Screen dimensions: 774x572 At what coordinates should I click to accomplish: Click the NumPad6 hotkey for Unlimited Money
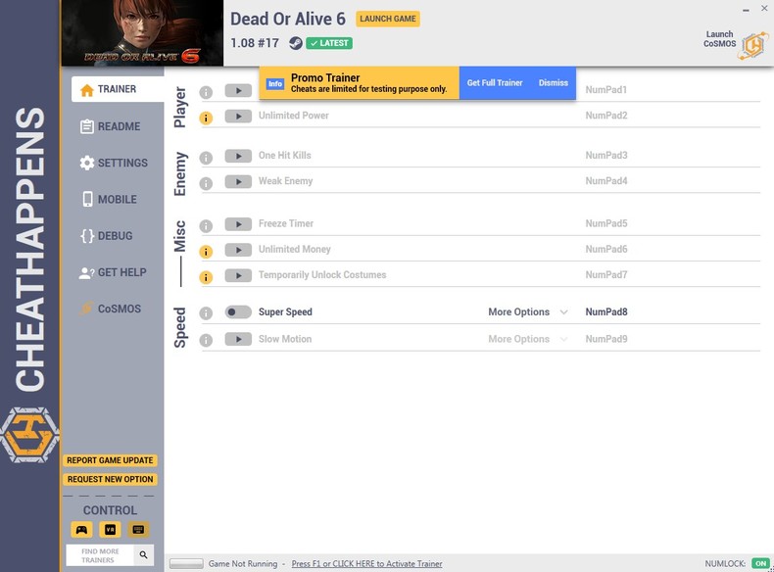tap(606, 249)
